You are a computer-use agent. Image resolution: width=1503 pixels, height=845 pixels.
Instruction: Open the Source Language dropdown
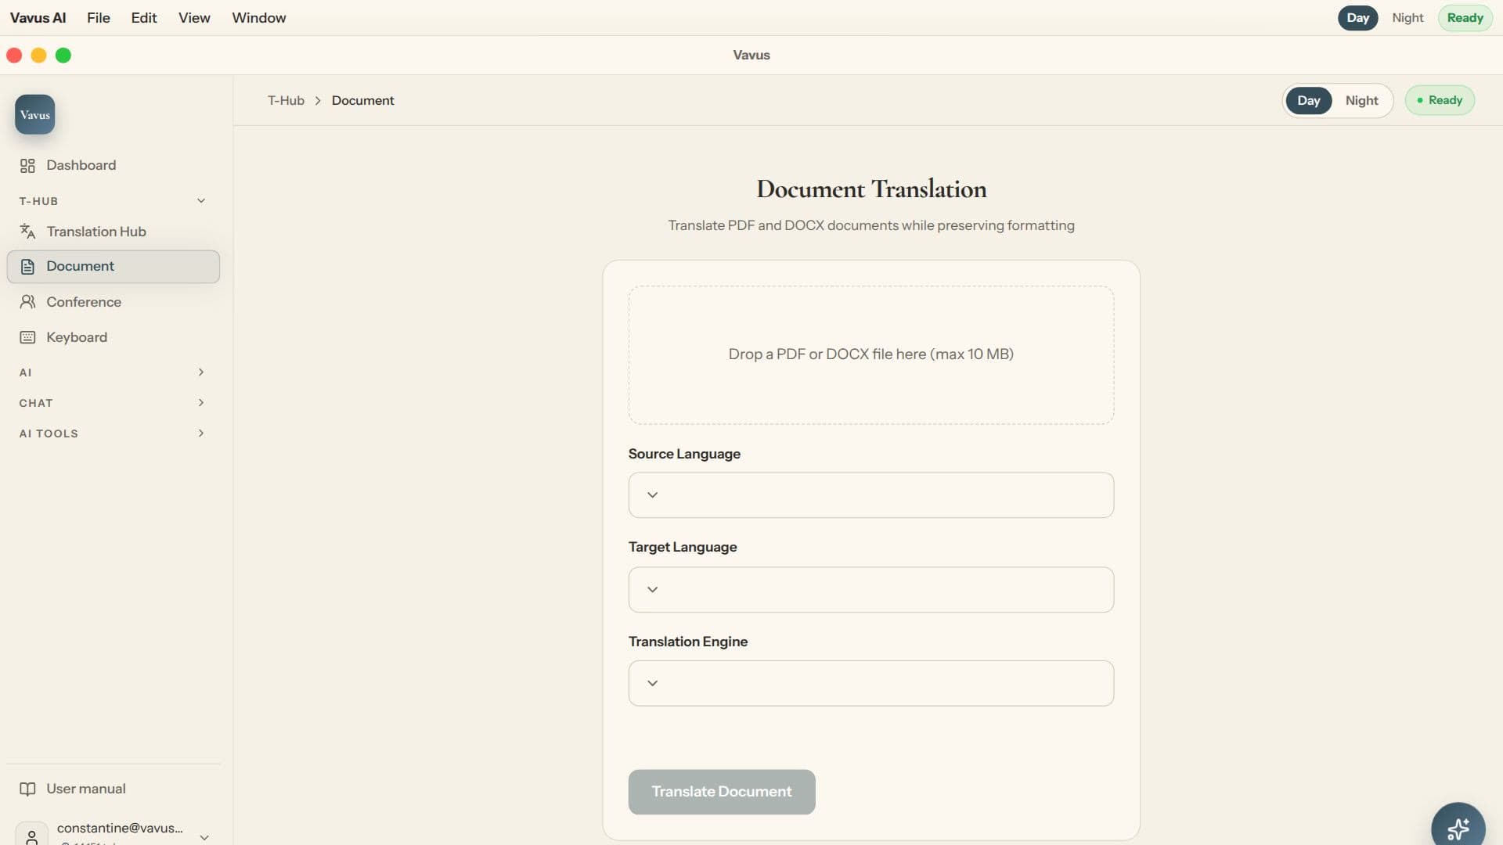click(x=870, y=494)
